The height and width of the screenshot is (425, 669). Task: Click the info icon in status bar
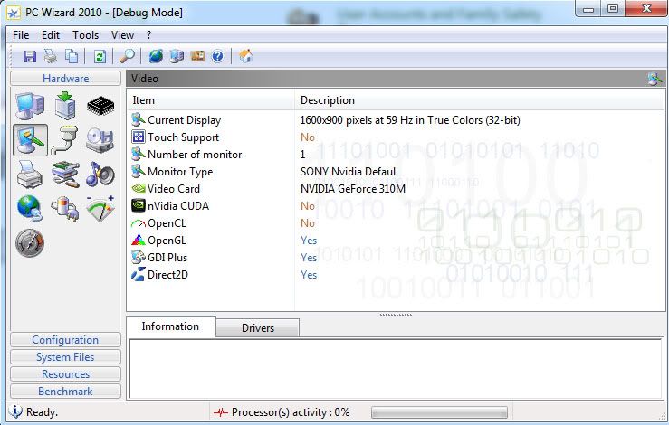tap(15, 411)
